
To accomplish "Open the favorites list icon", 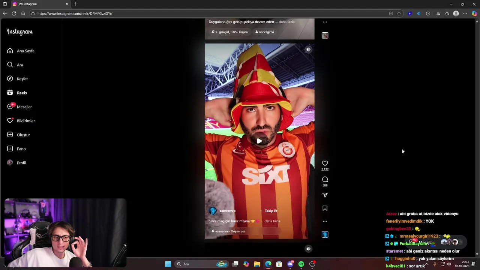I will point(447,13).
